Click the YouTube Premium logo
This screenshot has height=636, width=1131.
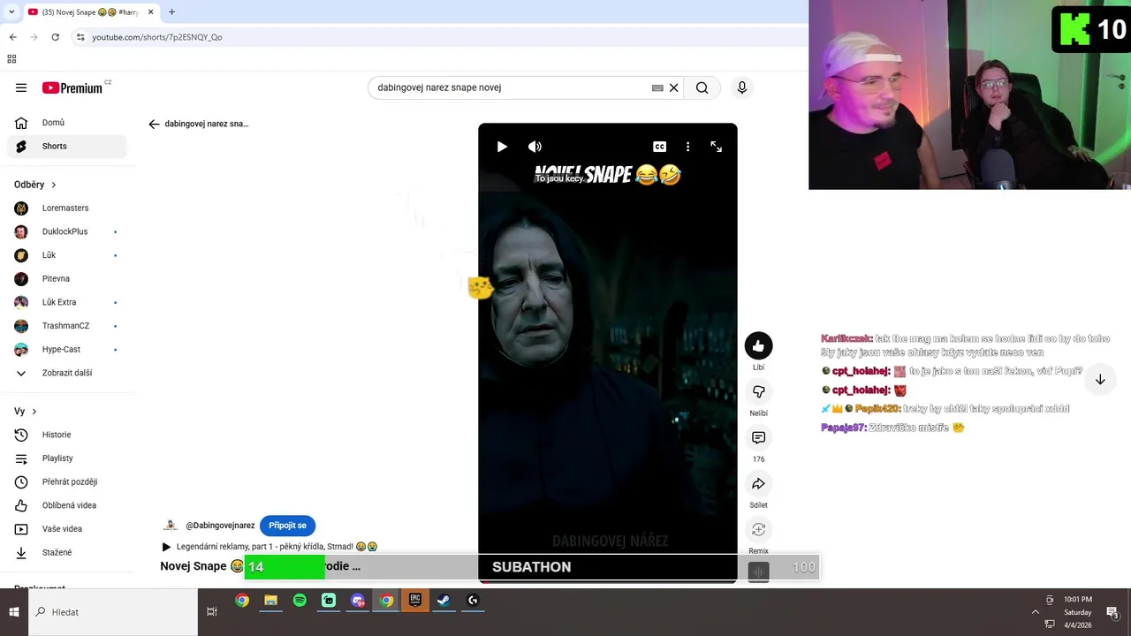pyautogui.click(x=73, y=87)
